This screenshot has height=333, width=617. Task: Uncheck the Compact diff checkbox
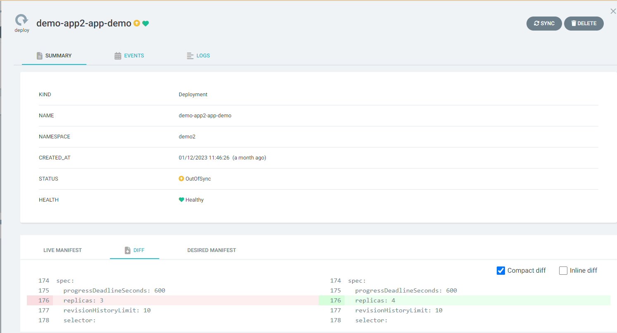pyautogui.click(x=501, y=271)
